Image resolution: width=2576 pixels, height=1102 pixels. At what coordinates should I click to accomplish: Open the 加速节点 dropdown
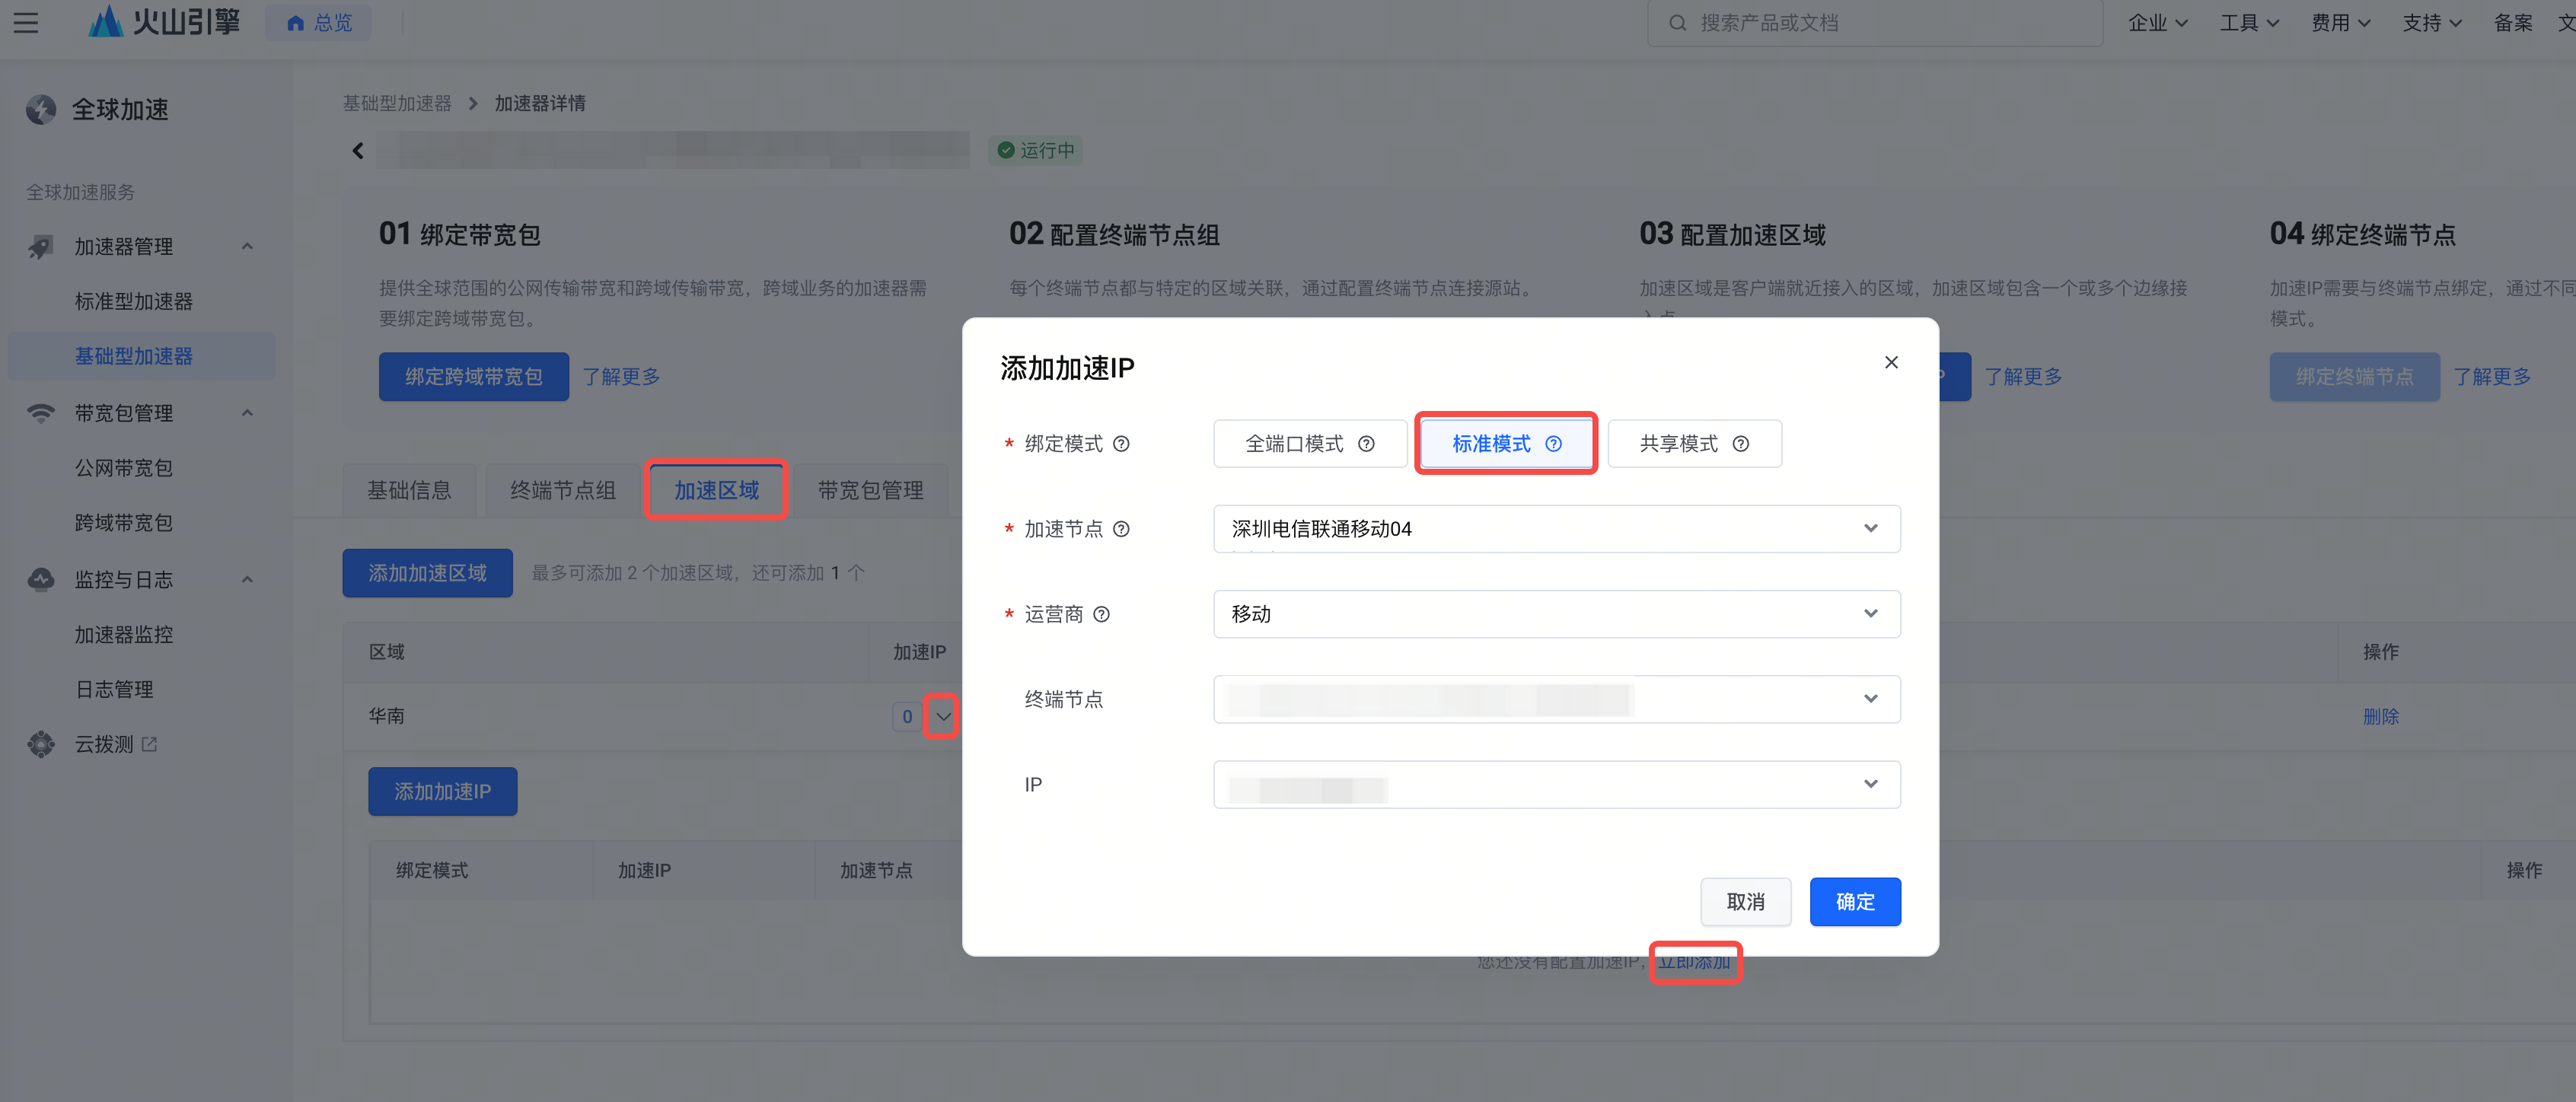(x=1556, y=529)
